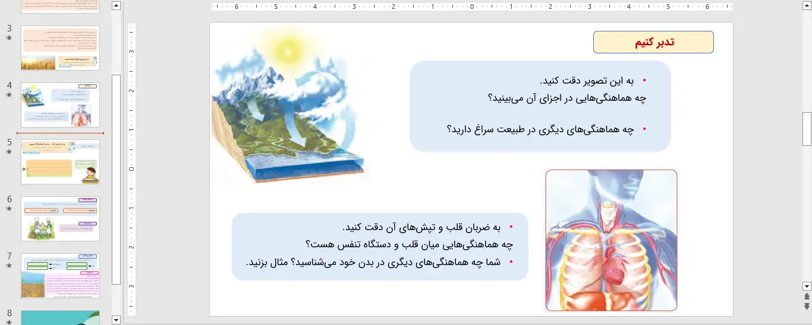The width and height of the screenshot is (812, 325).
Task: Go to previous slide using double-up arrow
Action: 807,297
